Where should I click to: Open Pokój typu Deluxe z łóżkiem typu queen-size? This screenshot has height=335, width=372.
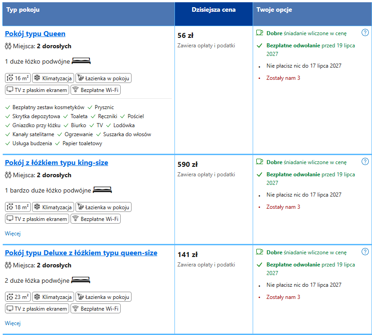pos(81,253)
